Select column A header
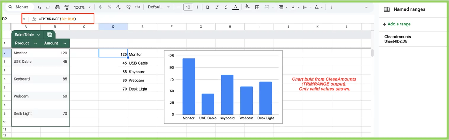This screenshot has width=449, height=140. [26, 27]
